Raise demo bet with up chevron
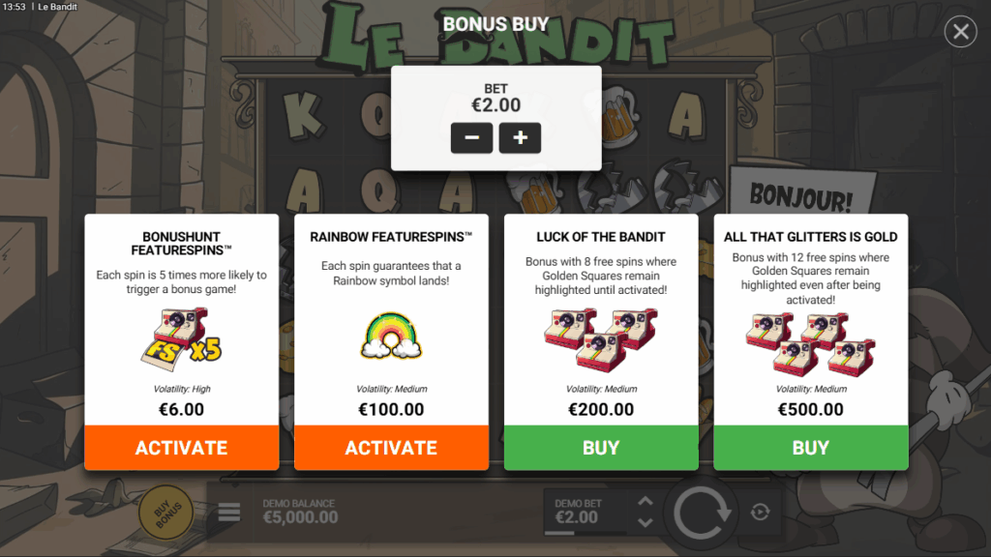 tap(646, 502)
